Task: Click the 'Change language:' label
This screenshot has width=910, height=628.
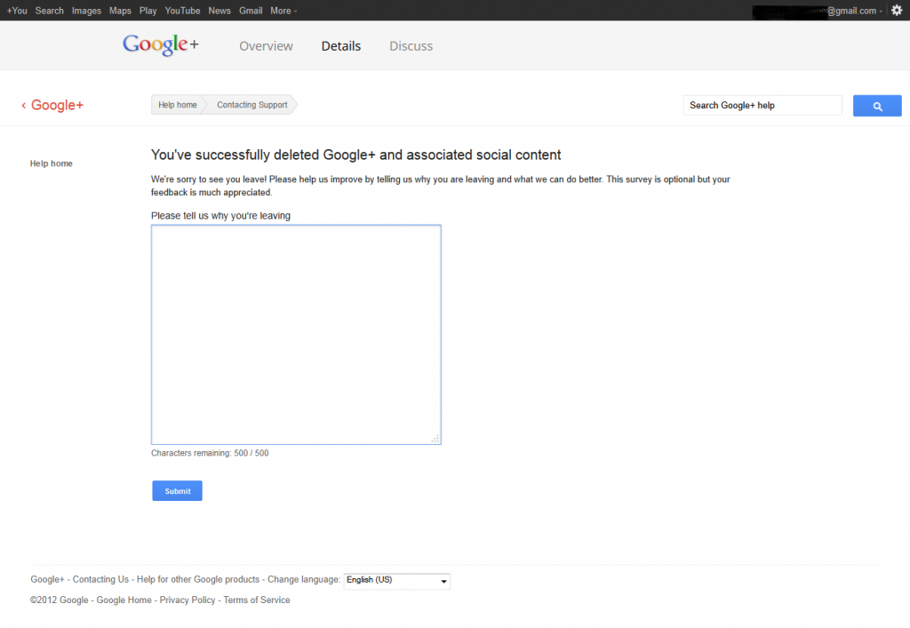Action: click(x=304, y=579)
